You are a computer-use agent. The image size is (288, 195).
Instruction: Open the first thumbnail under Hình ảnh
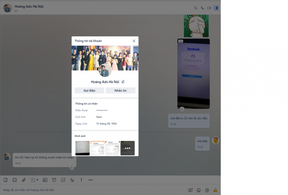point(82,148)
